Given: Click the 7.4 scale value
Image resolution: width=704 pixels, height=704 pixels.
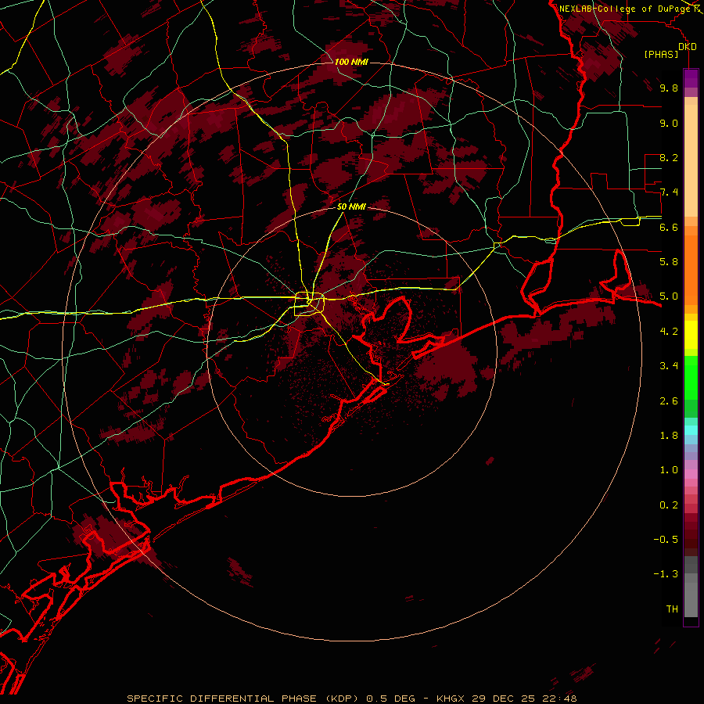Looking at the screenshot, I should (x=669, y=192).
